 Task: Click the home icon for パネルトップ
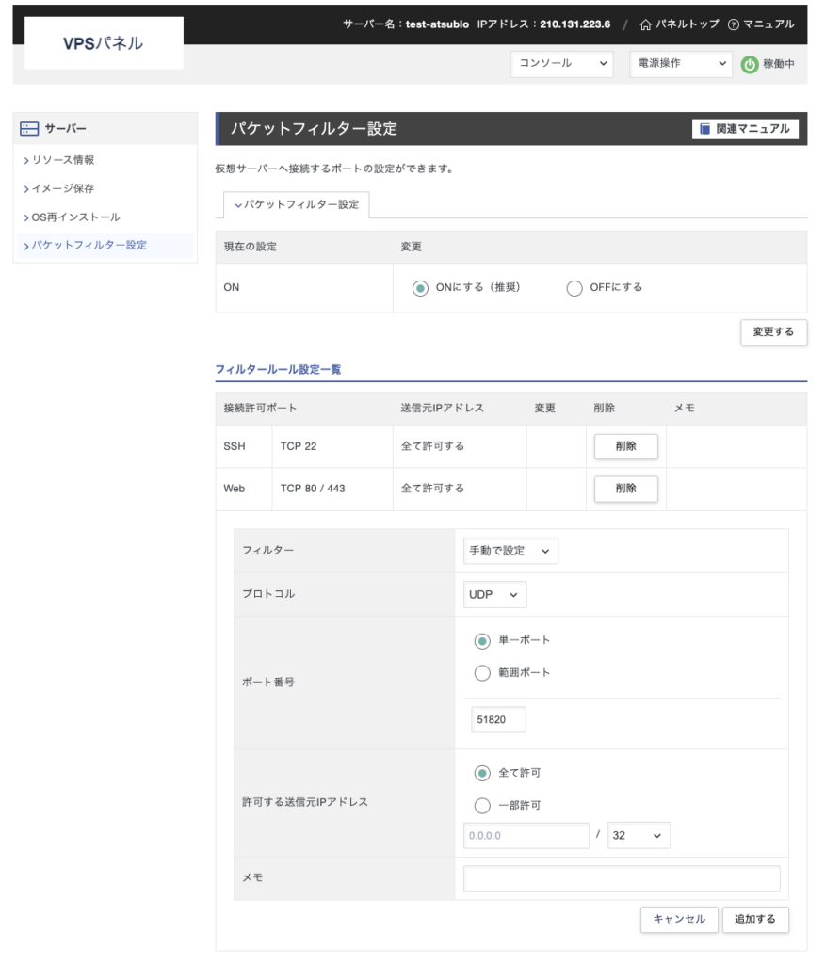click(x=645, y=24)
